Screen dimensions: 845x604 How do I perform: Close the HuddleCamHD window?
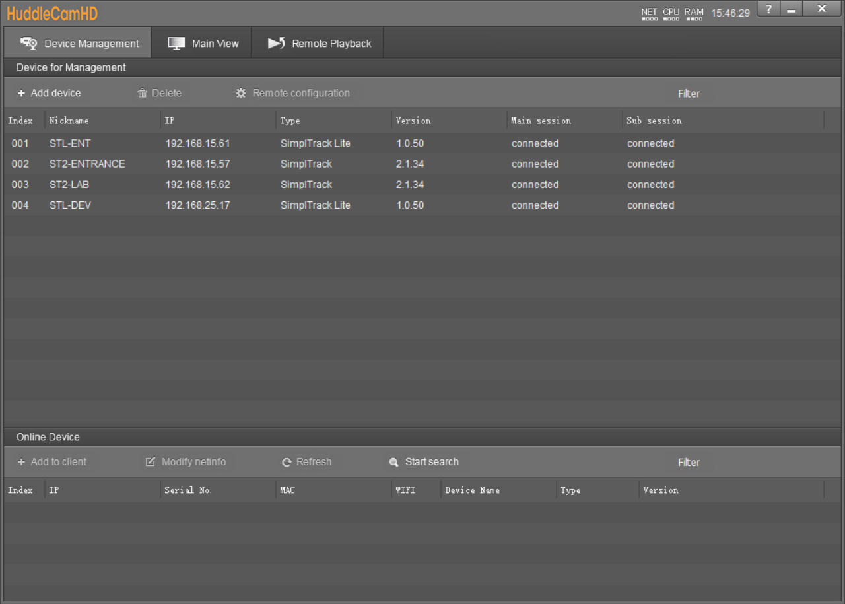pos(822,9)
